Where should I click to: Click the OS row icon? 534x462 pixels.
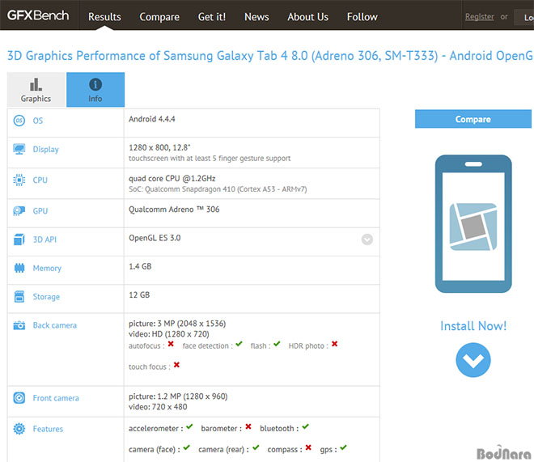click(x=19, y=121)
